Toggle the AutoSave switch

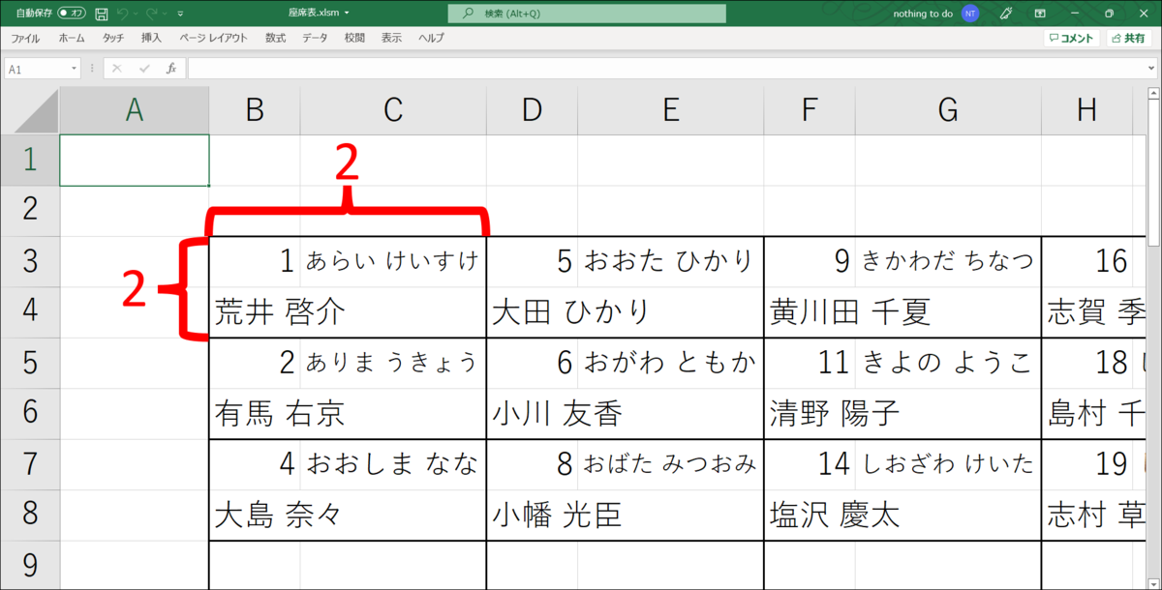pyautogui.click(x=71, y=14)
